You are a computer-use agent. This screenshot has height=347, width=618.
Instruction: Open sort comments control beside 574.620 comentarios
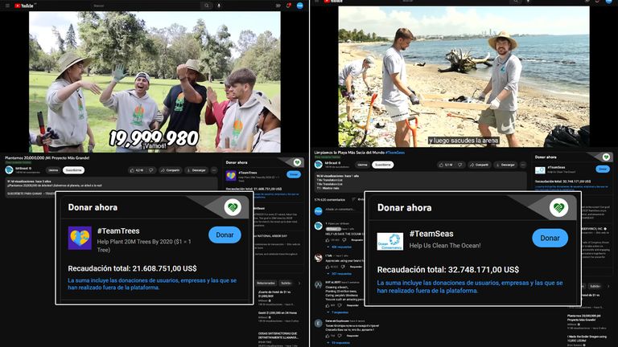[357, 199]
